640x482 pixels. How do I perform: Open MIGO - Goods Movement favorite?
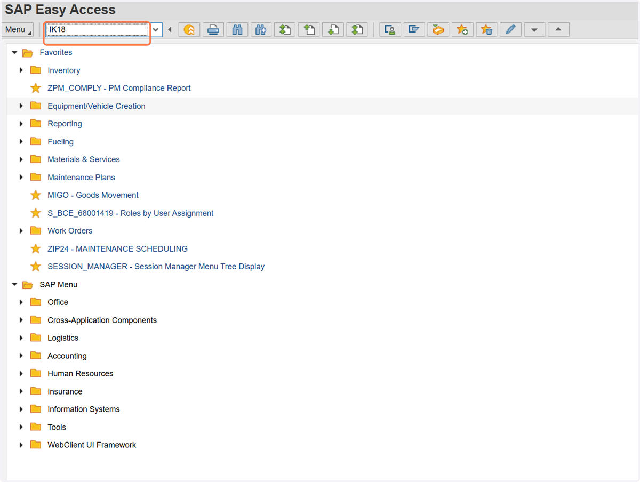click(x=93, y=195)
